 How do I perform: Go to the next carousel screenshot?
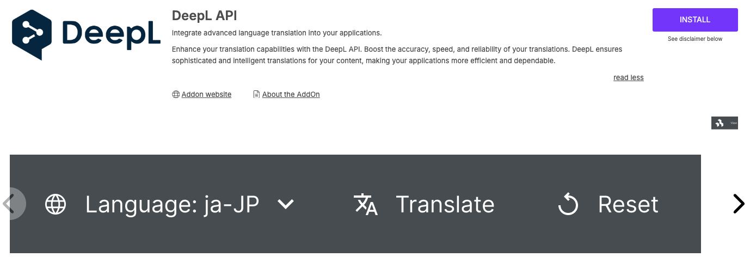[738, 204]
